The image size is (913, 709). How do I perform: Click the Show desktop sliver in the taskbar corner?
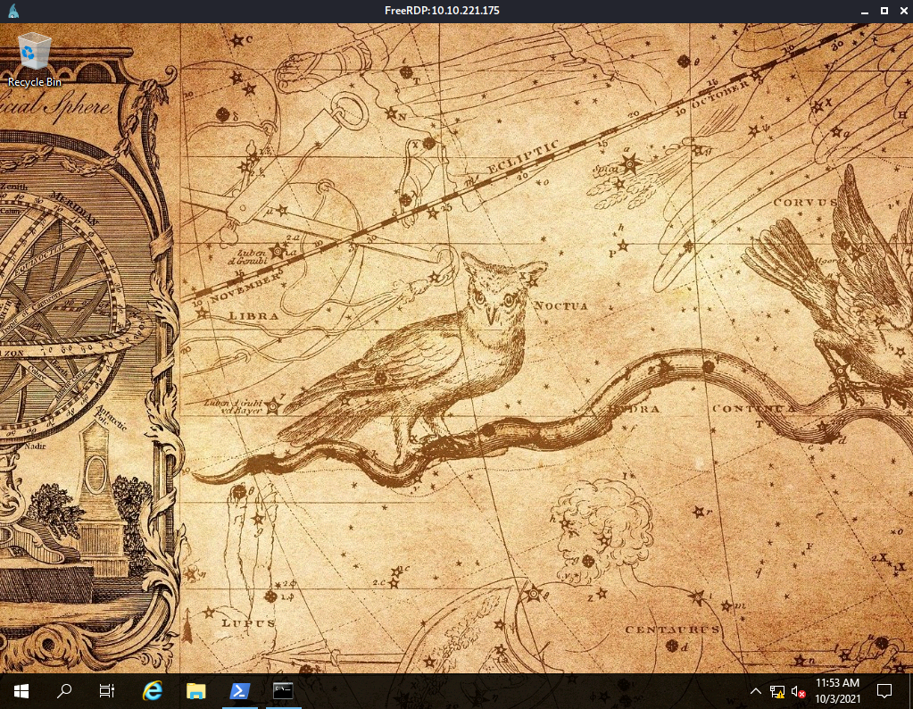(910, 691)
